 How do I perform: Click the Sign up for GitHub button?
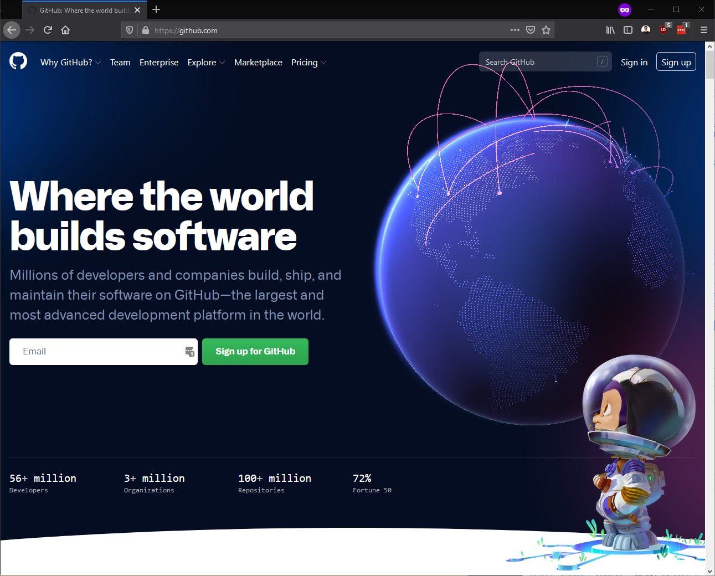click(x=255, y=351)
